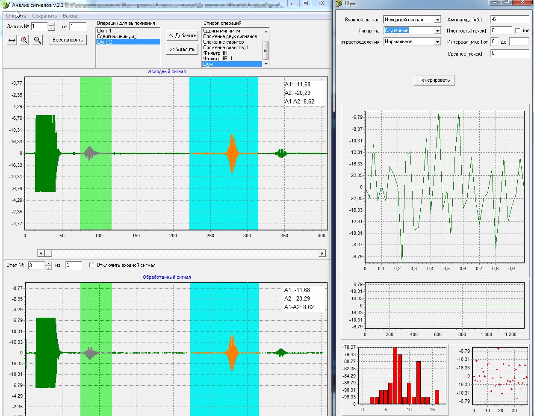534x416 pixels.
Task: Toggle the rnd checkbox
Action: click(518, 31)
